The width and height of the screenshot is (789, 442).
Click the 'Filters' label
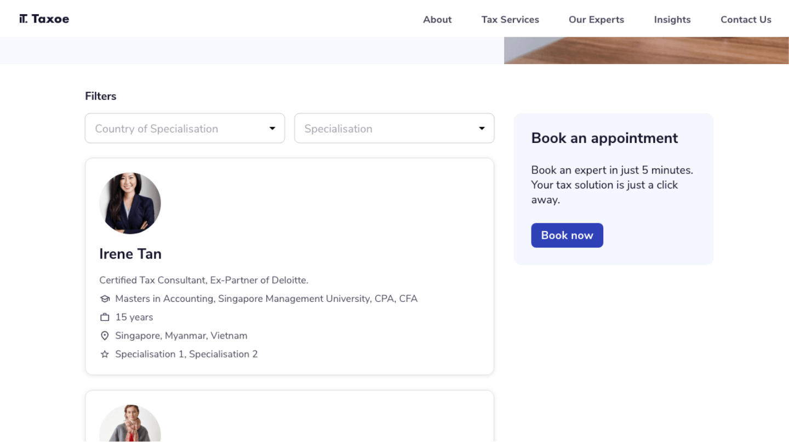tap(101, 96)
